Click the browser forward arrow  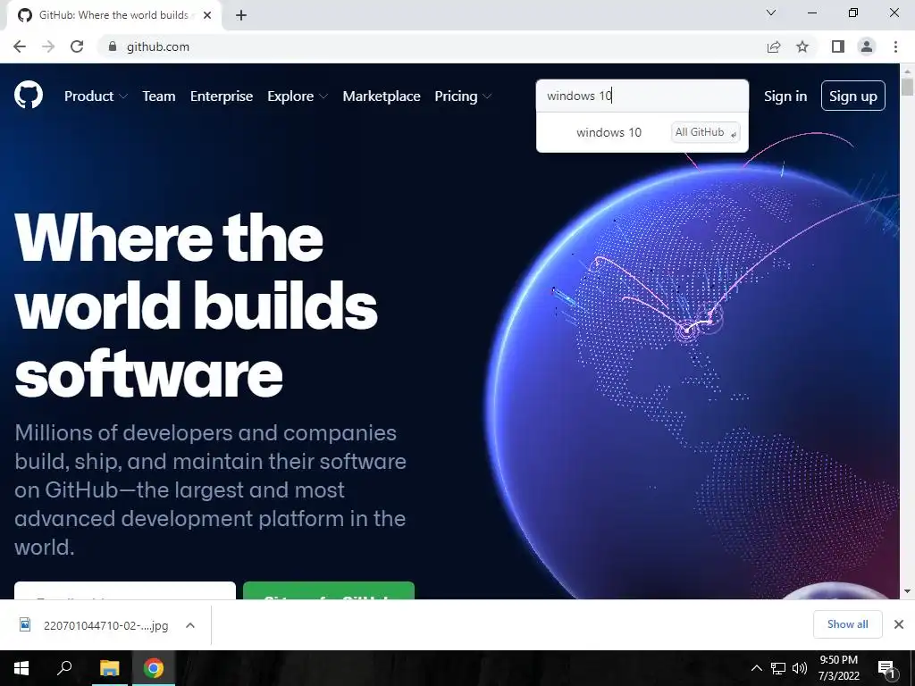point(48,46)
